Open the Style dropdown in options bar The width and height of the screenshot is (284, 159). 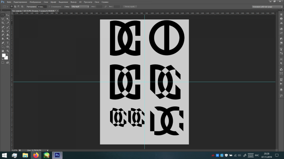[80, 7]
